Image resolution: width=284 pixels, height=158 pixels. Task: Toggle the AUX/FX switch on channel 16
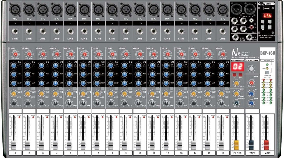pos(227,89)
